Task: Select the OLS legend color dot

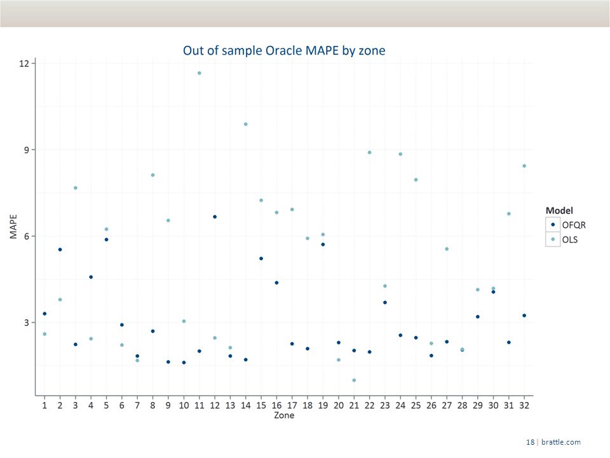Action: [553, 239]
